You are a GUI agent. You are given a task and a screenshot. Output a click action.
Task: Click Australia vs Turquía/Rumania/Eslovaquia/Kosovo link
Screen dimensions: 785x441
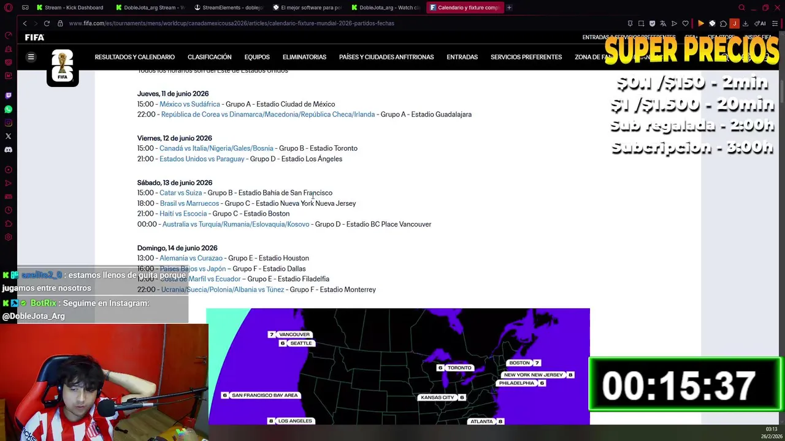coord(235,224)
